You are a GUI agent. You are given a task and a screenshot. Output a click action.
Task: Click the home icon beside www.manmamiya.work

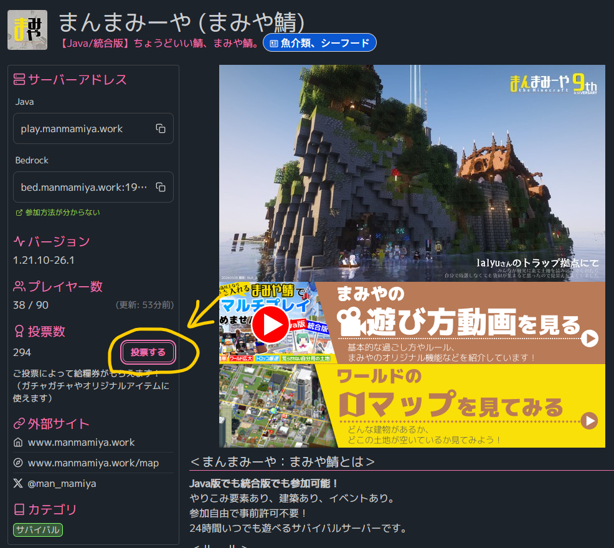(18, 443)
